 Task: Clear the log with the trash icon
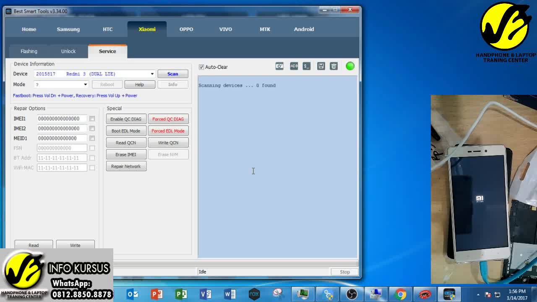(x=334, y=66)
